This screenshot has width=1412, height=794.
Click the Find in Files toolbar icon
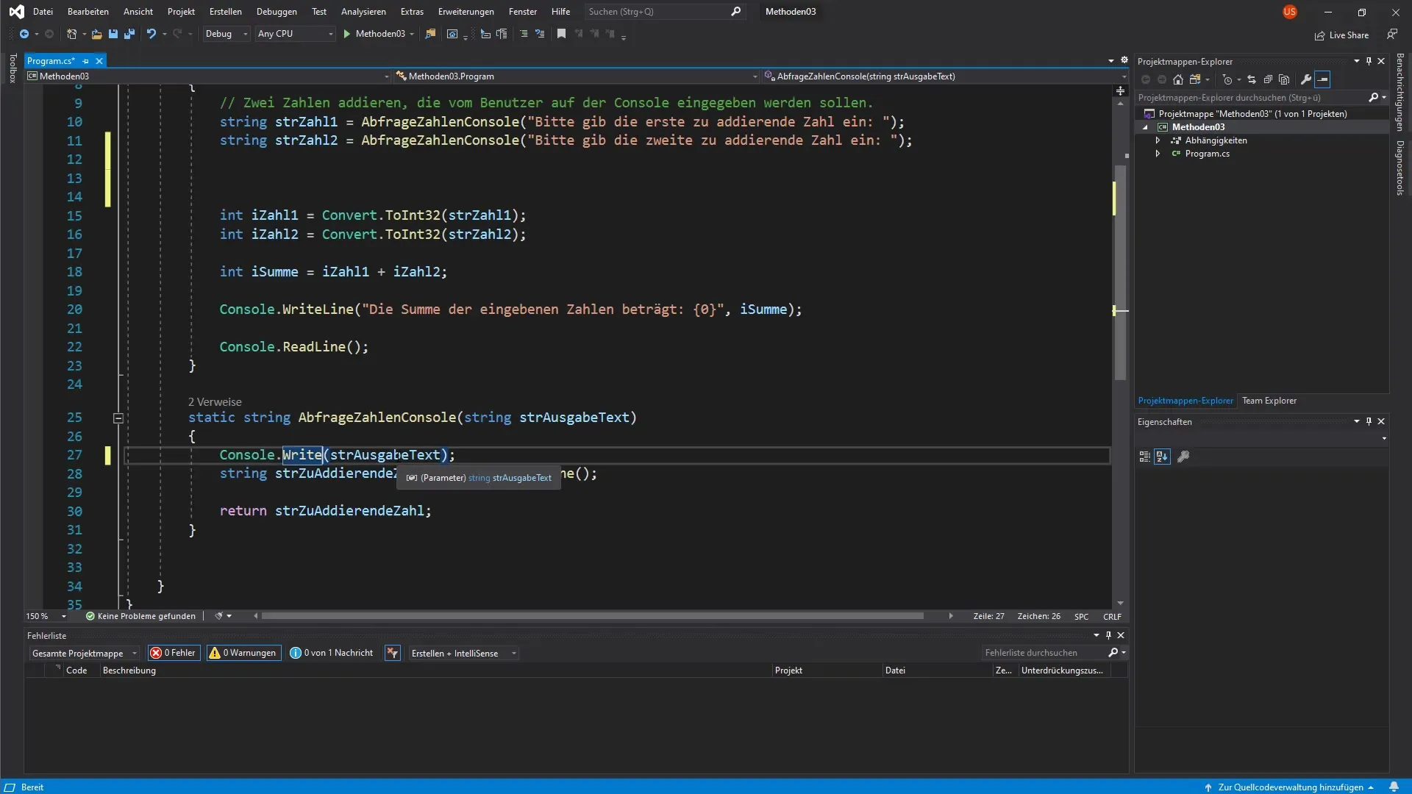tap(431, 34)
